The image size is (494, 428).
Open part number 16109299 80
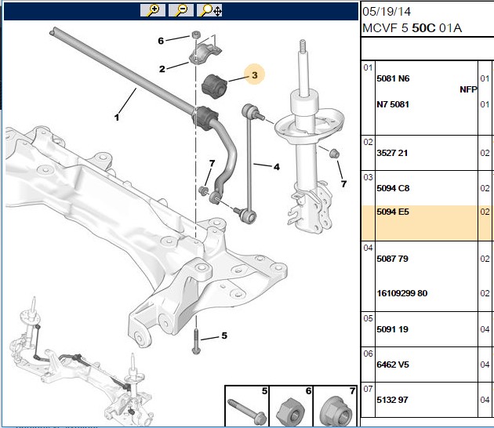tap(402, 293)
